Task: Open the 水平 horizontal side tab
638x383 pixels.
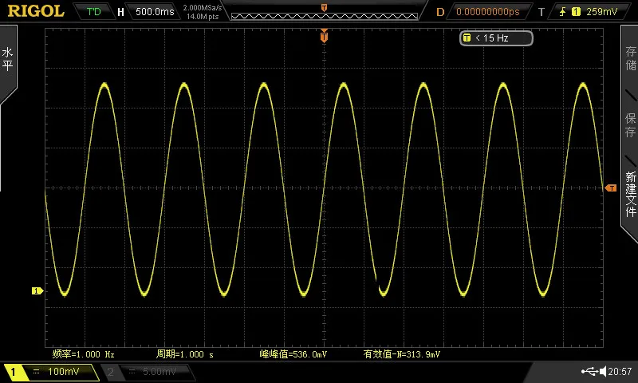Action: (8, 59)
